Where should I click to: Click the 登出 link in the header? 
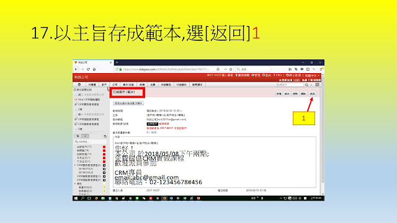tap(267, 76)
